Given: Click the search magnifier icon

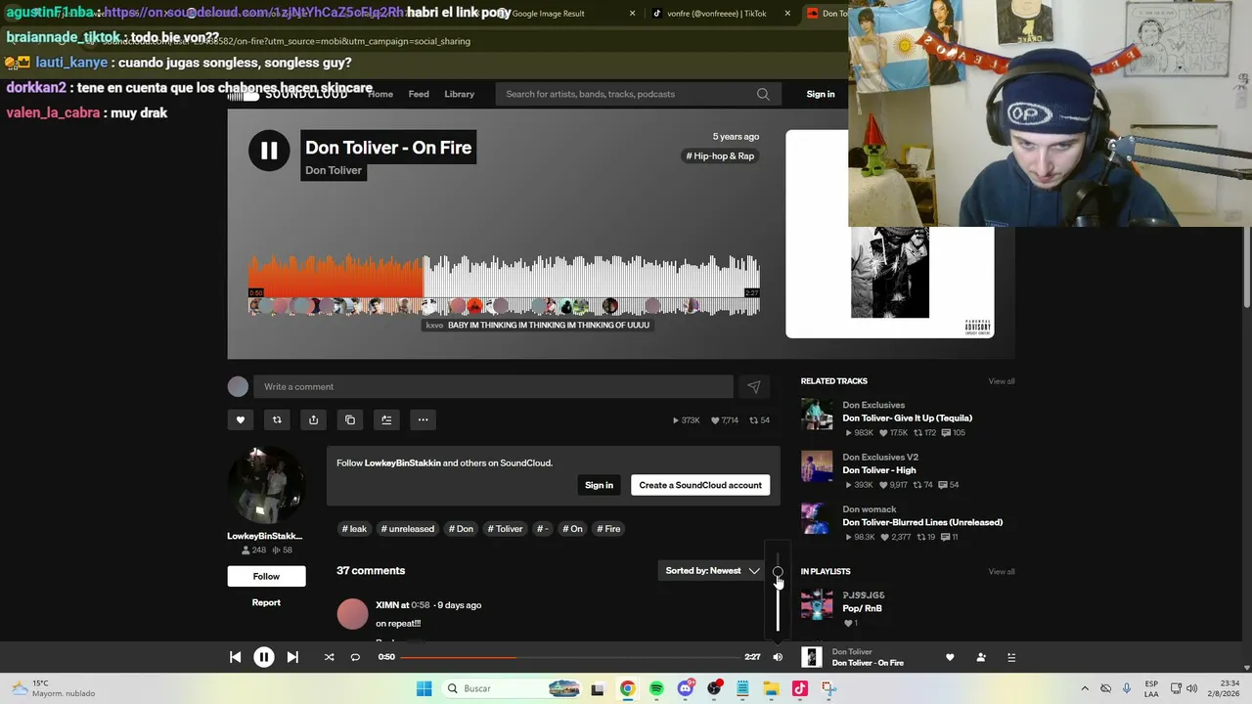Looking at the screenshot, I should (x=763, y=94).
